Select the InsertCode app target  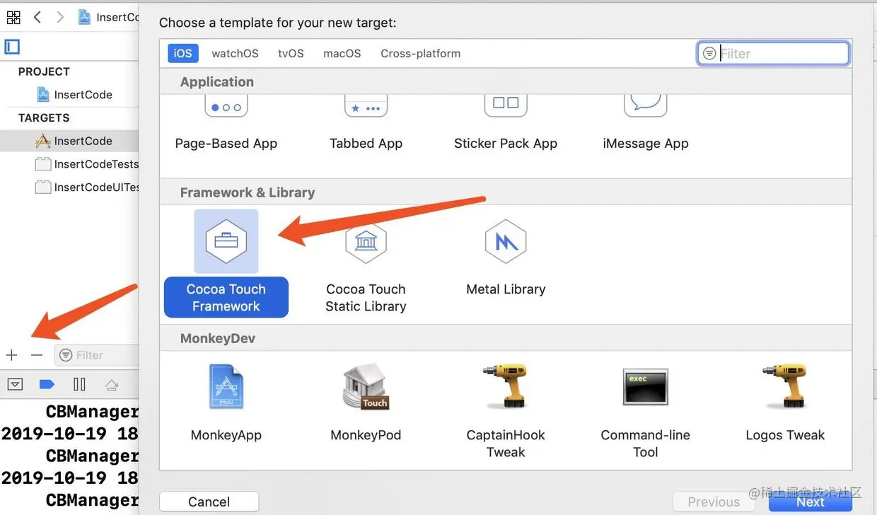(x=69, y=141)
